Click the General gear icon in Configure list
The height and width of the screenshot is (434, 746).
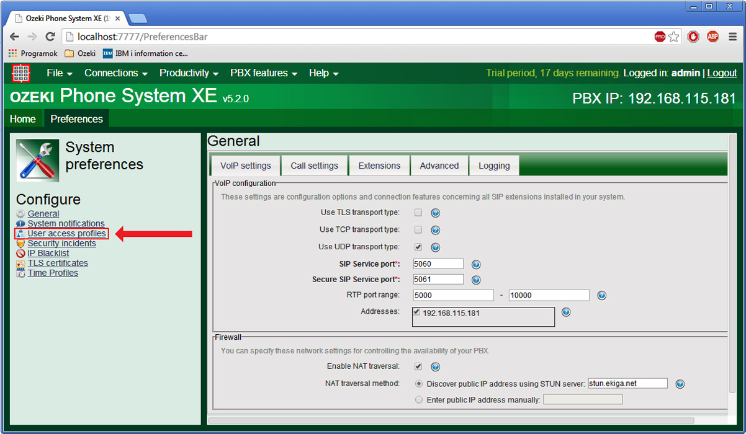tap(21, 214)
